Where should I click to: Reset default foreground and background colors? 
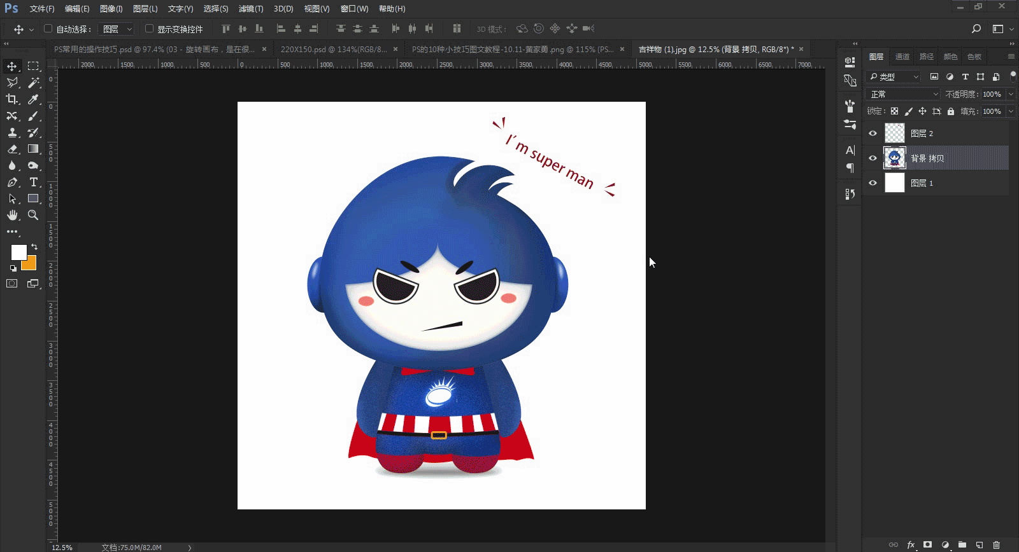tap(13, 268)
